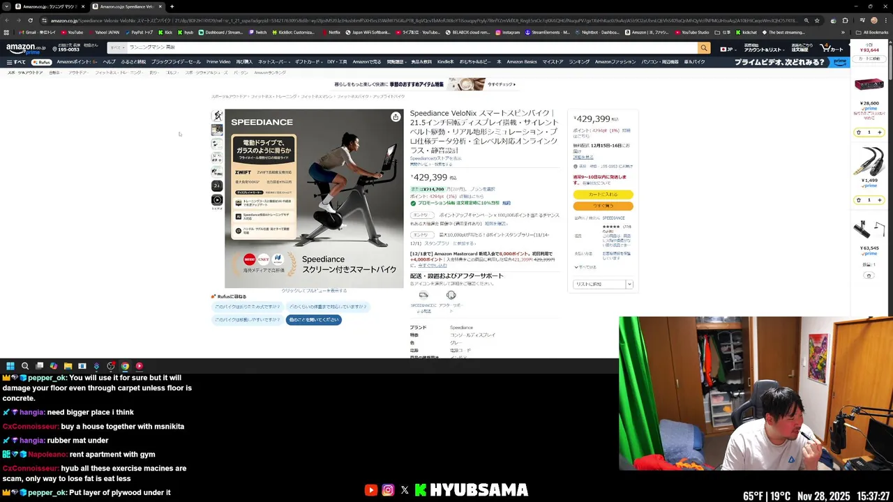Screen dimensions: 893x502
Task: Click the delivery support icon
Action: (423, 295)
